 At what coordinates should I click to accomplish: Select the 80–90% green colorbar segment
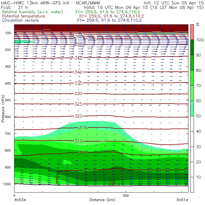(192, 63)
